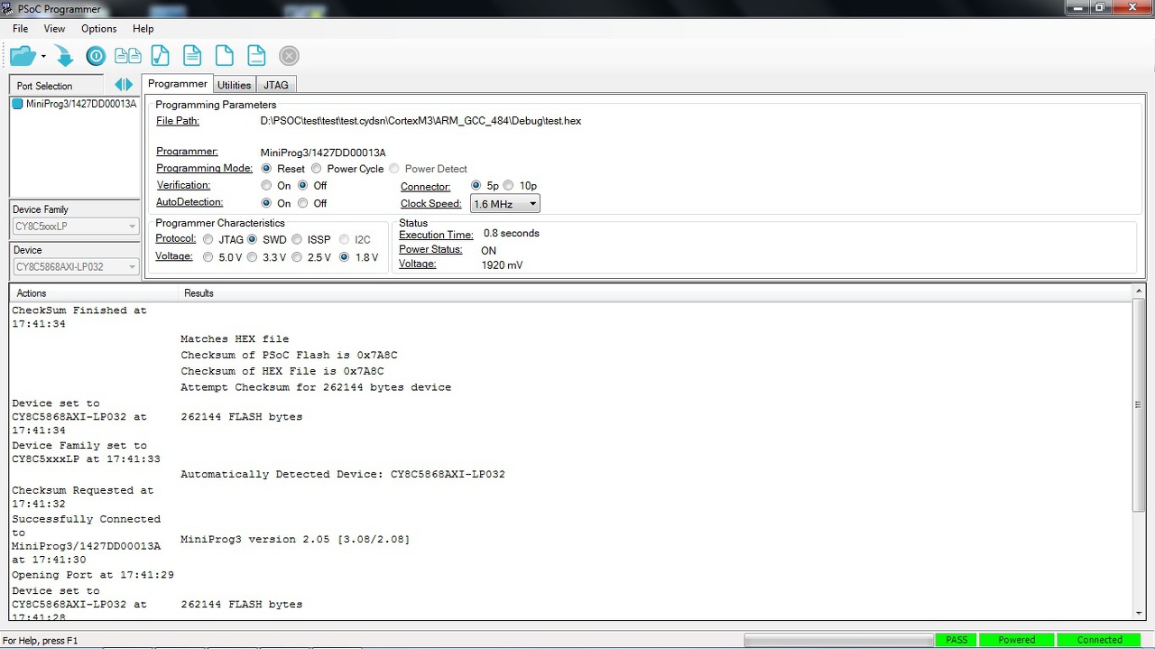The image size is (1155, 649).
Task: Click 'Opening Port at 17:41:29' log entry
Action: [x=93, y=575]
